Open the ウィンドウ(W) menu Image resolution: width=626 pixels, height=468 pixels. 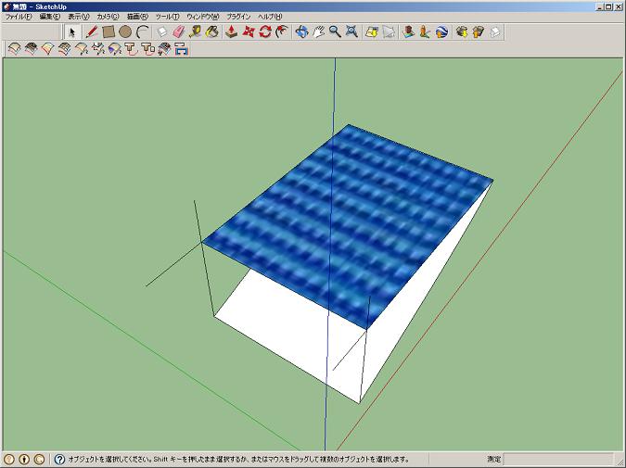tap(202, 17)
